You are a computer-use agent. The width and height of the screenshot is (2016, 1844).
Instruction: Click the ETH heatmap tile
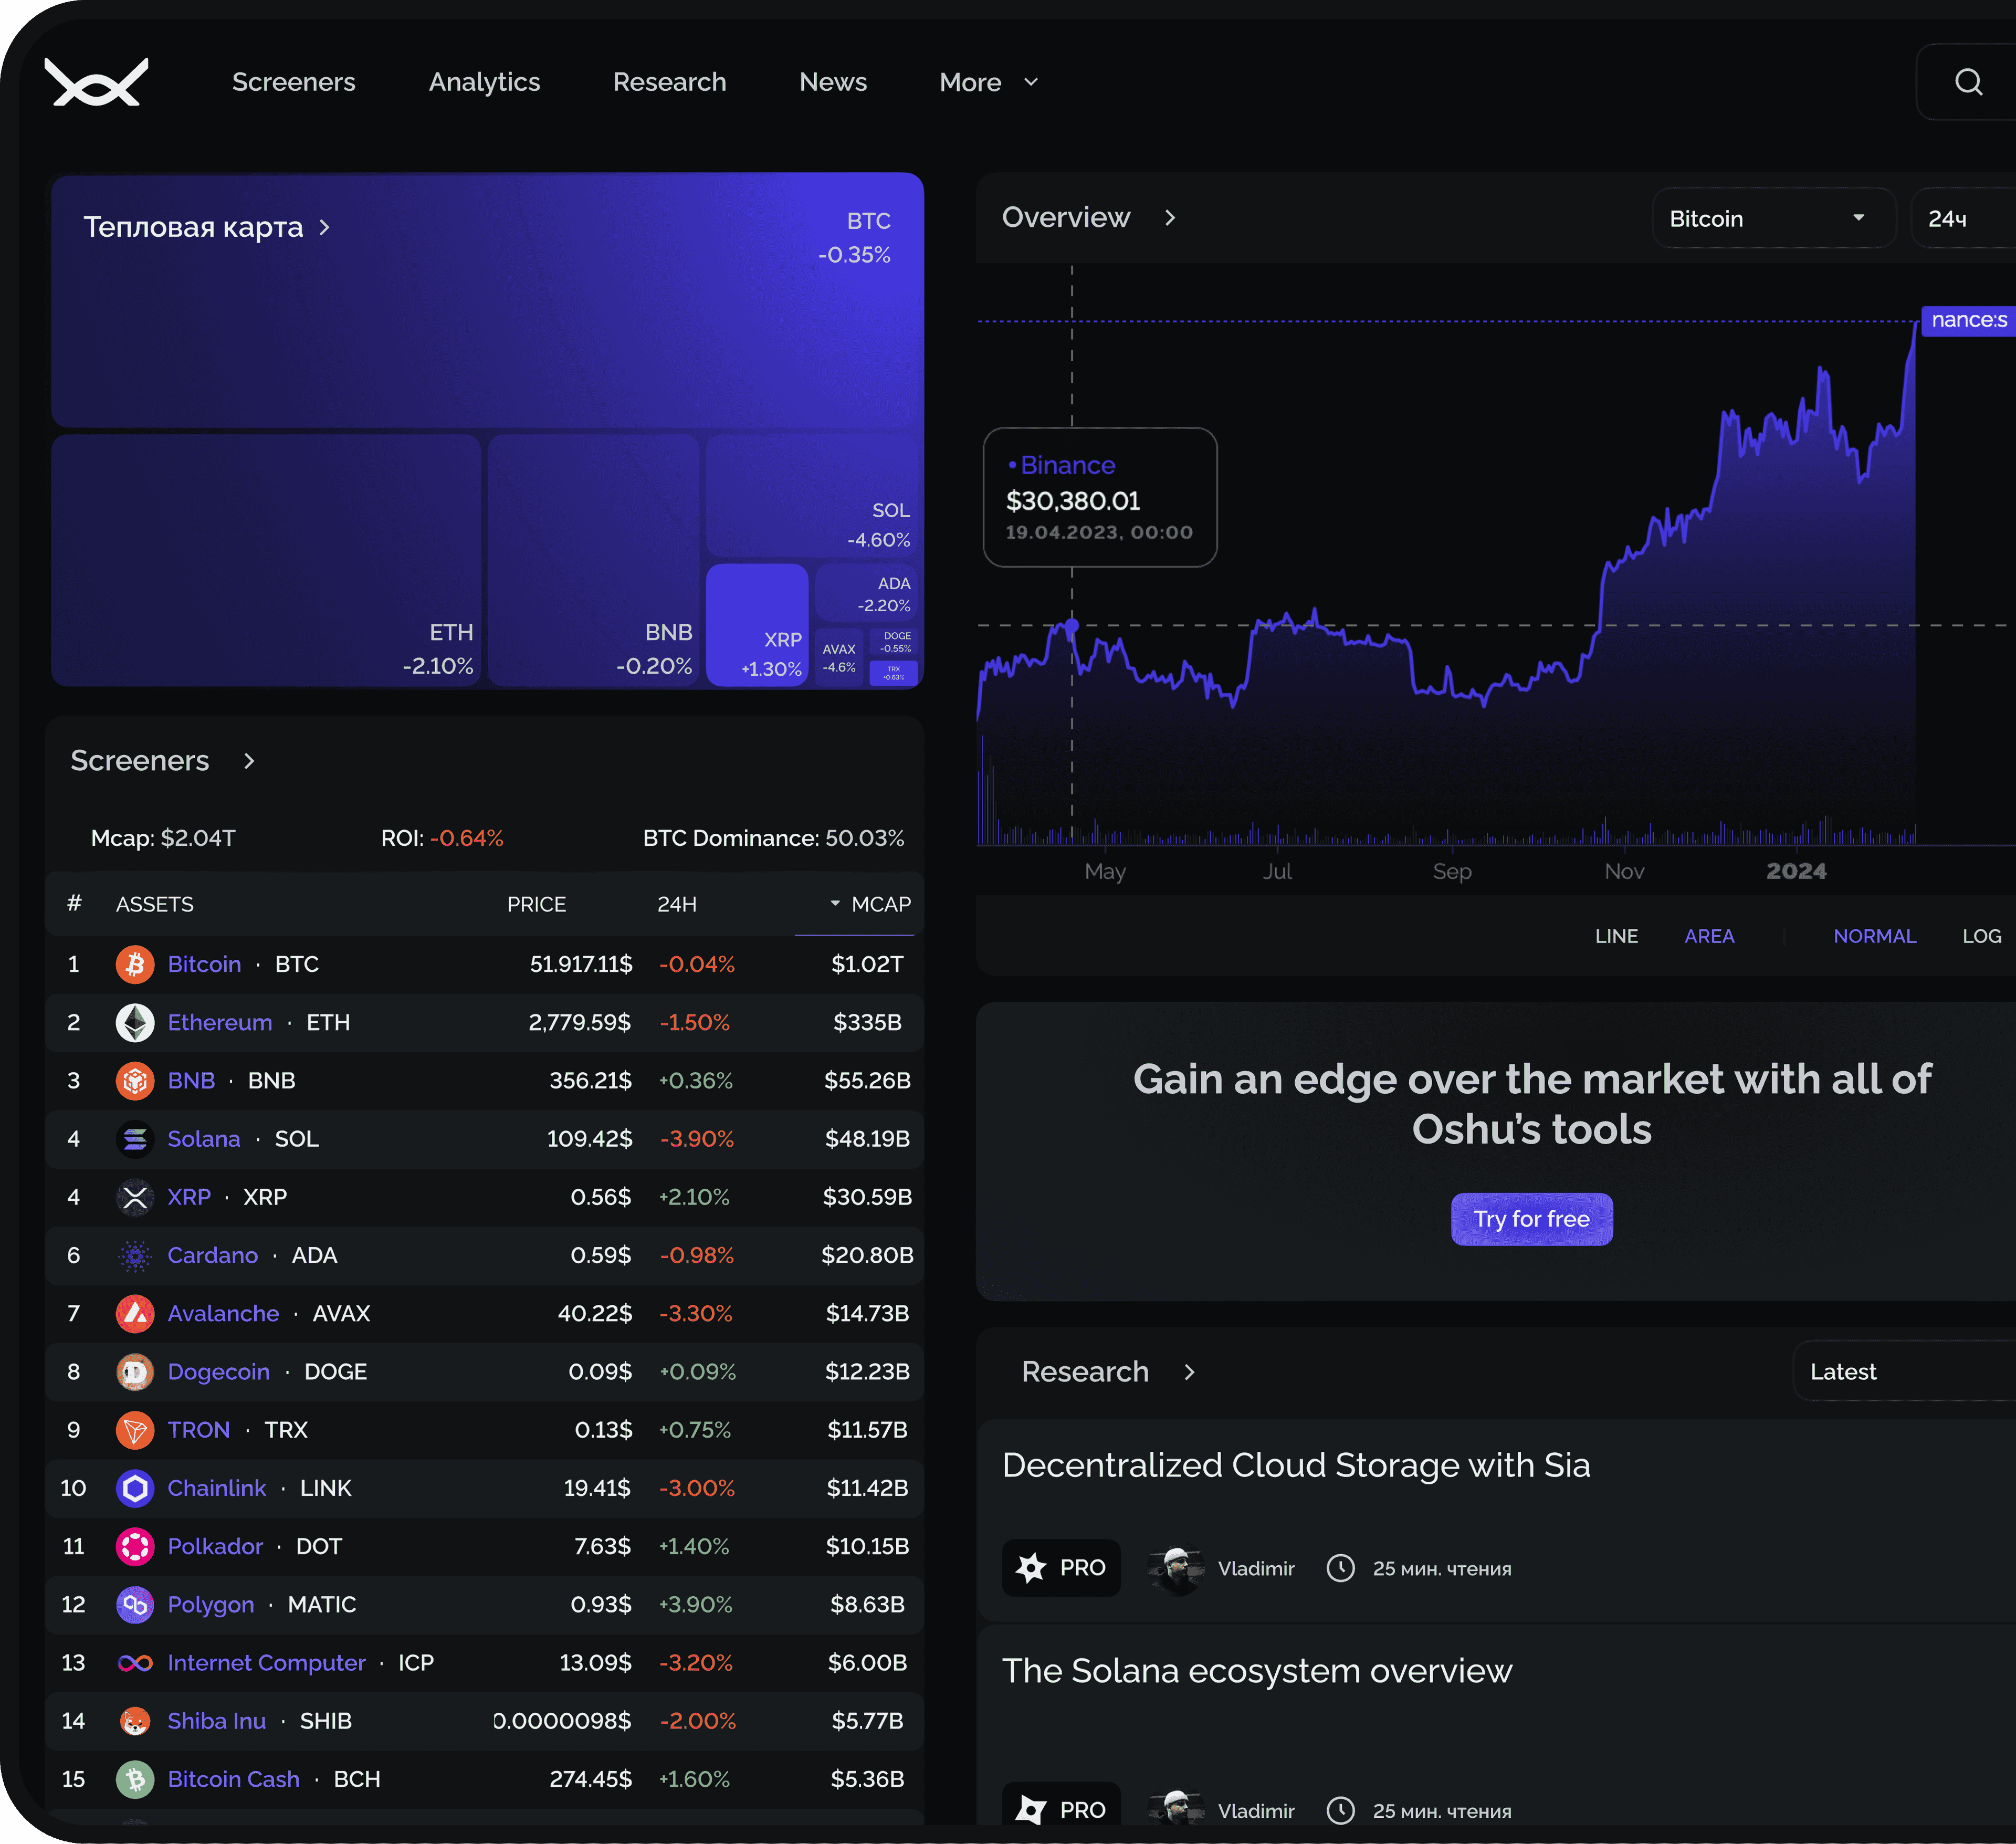click(x=266, y=560)
